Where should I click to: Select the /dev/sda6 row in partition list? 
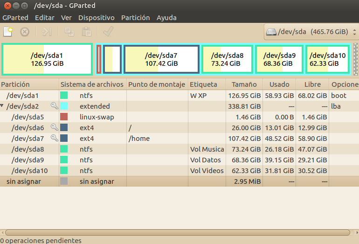coord(179,128)
